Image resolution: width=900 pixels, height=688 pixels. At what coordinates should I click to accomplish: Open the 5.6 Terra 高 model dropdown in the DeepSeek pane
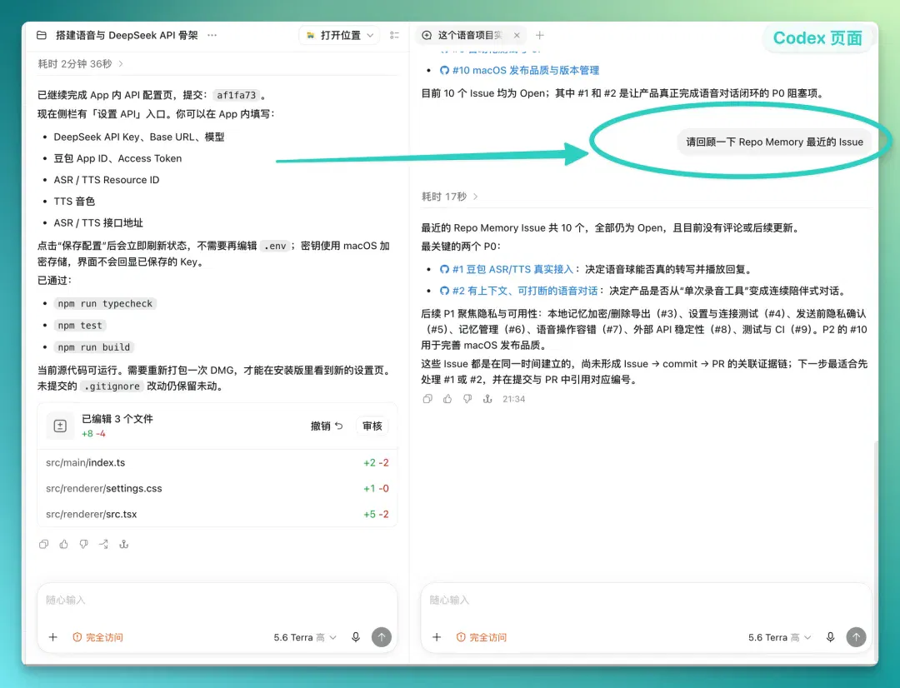click(x=305, y=637)
